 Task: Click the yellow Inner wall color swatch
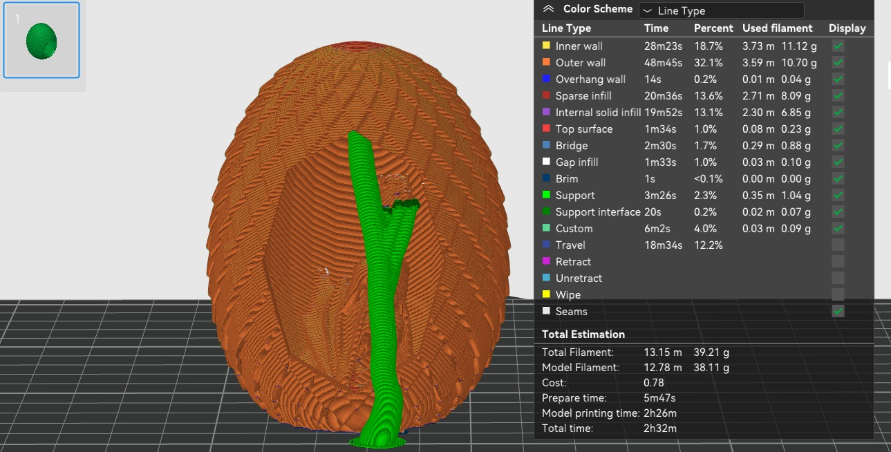click(546, 46)
